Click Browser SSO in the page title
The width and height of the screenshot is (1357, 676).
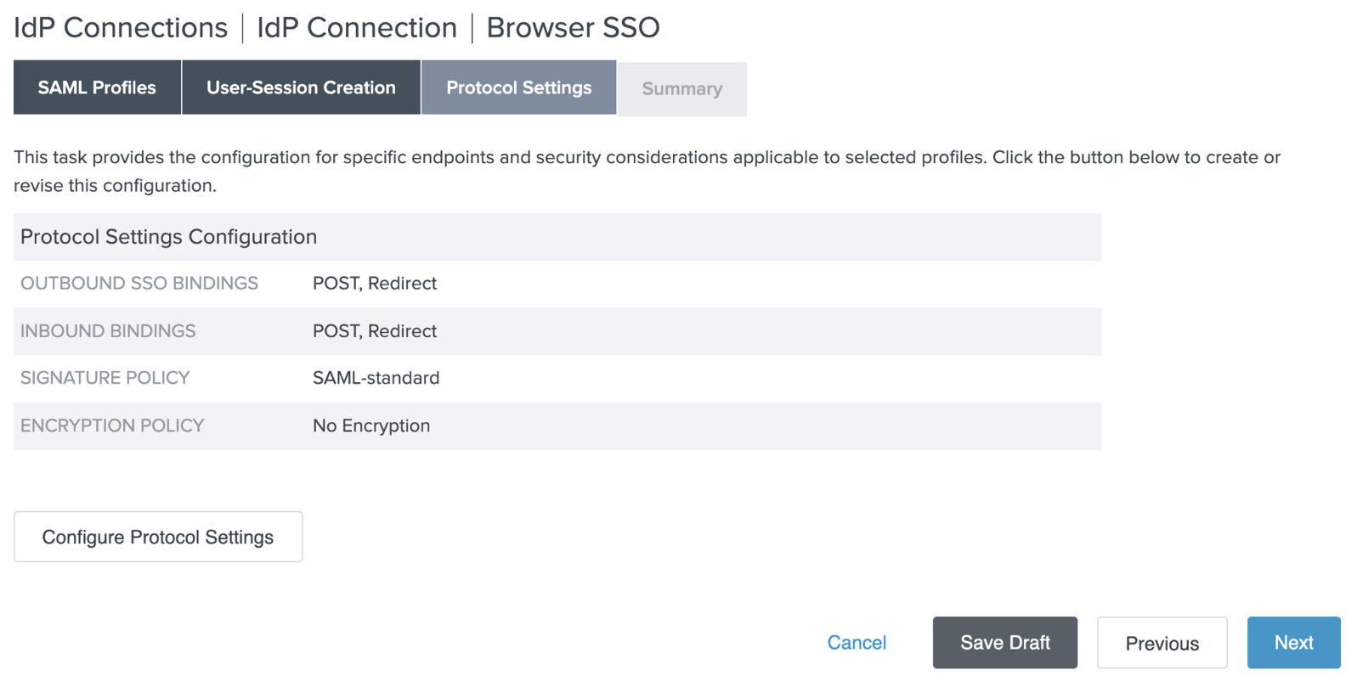(x=573, y=28)
